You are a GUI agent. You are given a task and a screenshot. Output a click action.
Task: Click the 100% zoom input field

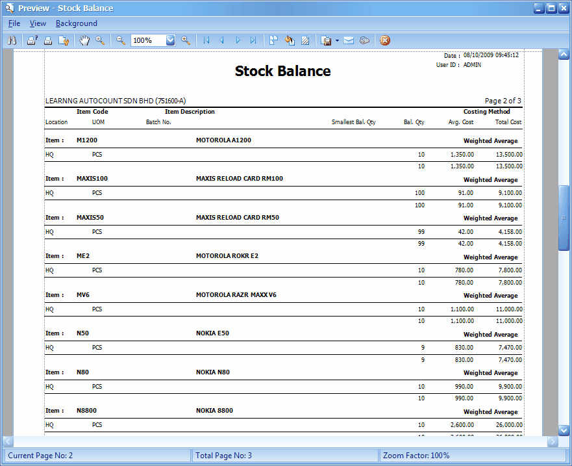point(149,40)
